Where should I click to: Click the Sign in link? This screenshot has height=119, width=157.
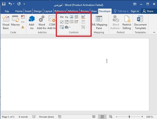click(135, 11)
